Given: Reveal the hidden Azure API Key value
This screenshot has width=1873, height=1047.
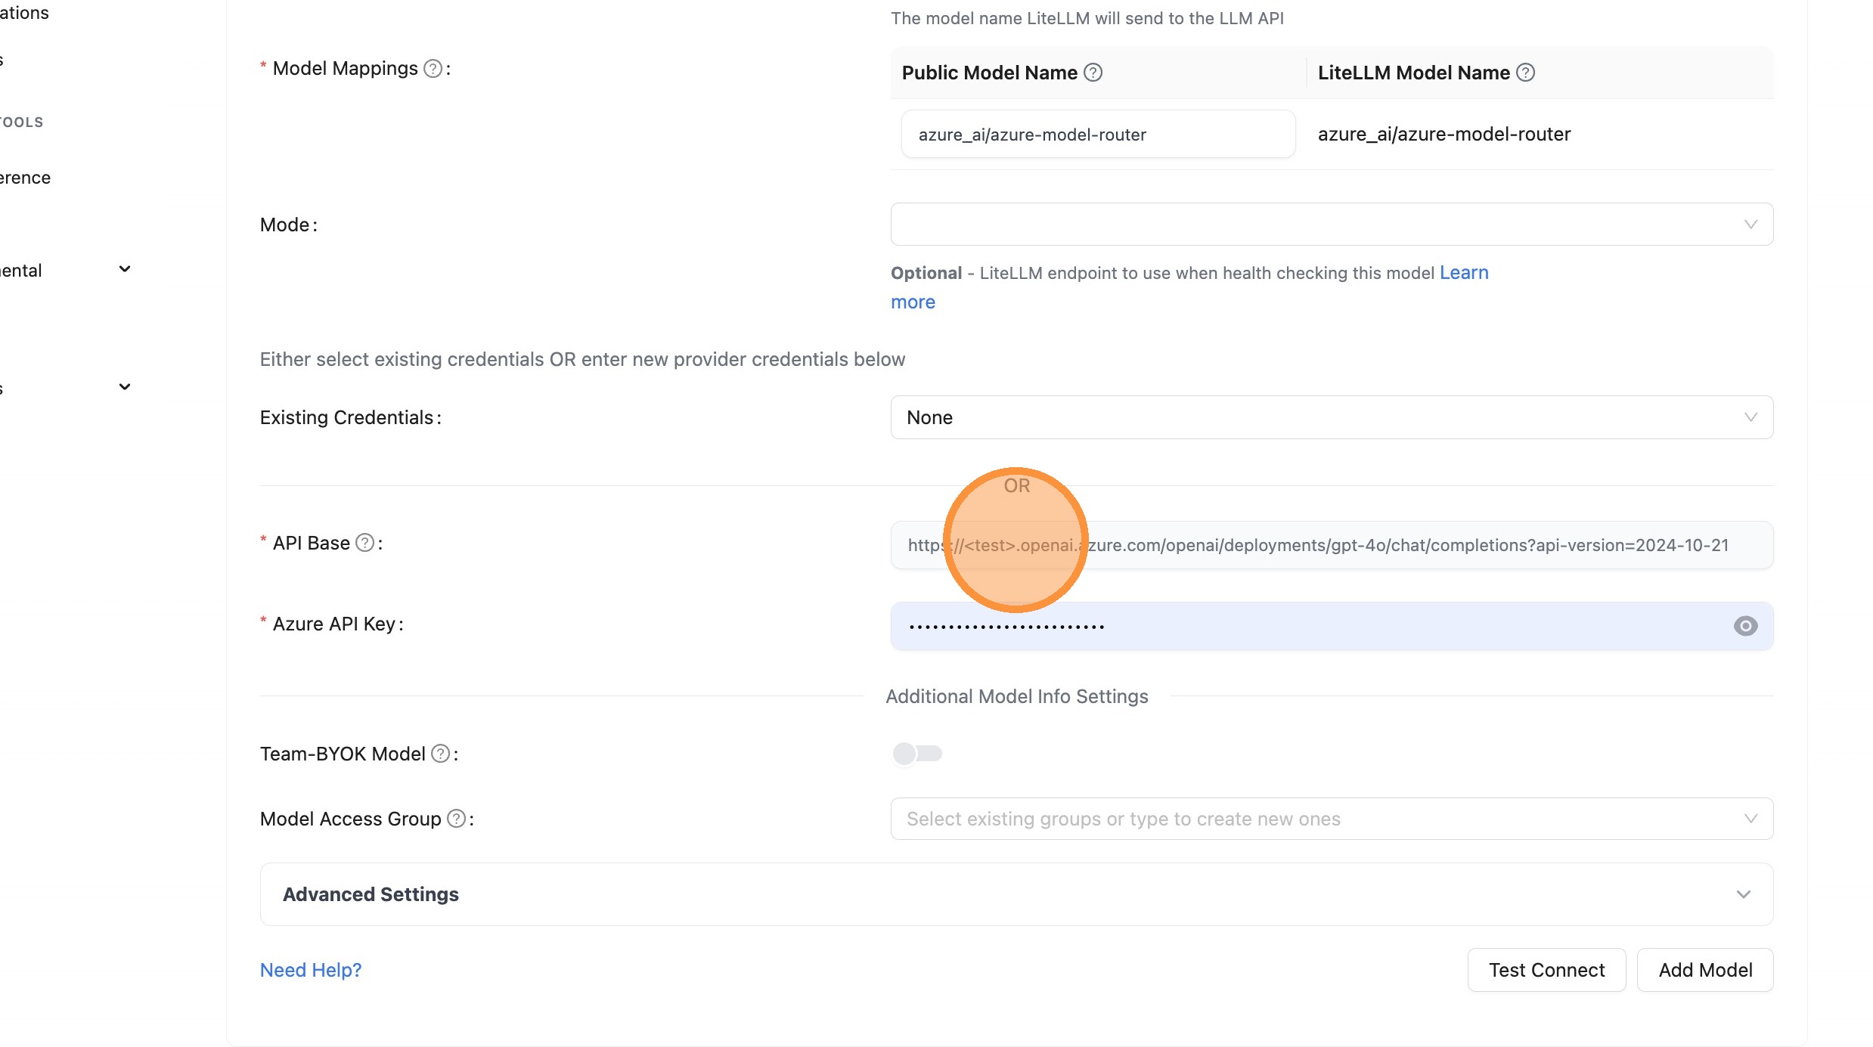Looking at the screenshot, I should [1745, 626].
